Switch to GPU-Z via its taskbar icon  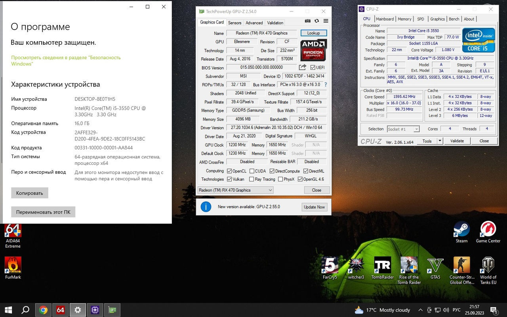pos(112,310)
